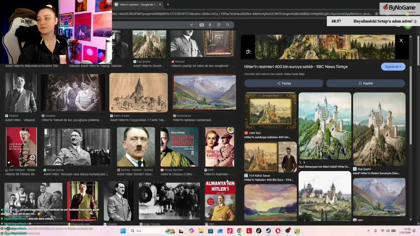Open TikTok black icon in taskbar
This screenshot has height=236, width=420.
click(259, 231)
